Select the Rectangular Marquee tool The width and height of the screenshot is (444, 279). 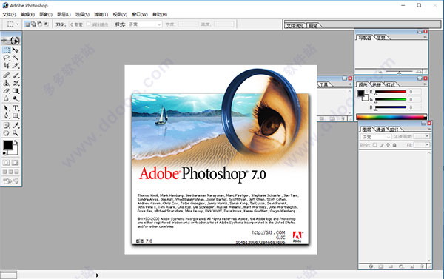pyautogui.click(x=7, y=50)
